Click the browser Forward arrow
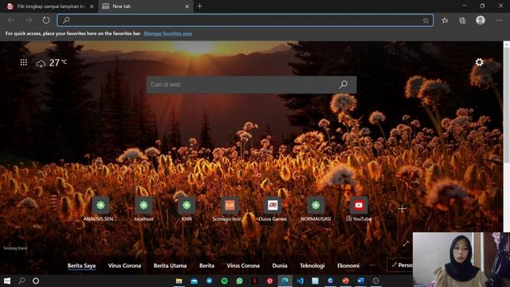Viewport: 510px width, 287px height. (x=29, y=20)
